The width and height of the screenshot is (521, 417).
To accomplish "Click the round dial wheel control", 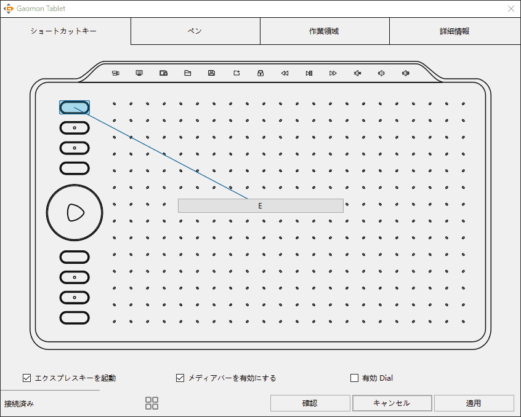I will (x=75, y=213).
